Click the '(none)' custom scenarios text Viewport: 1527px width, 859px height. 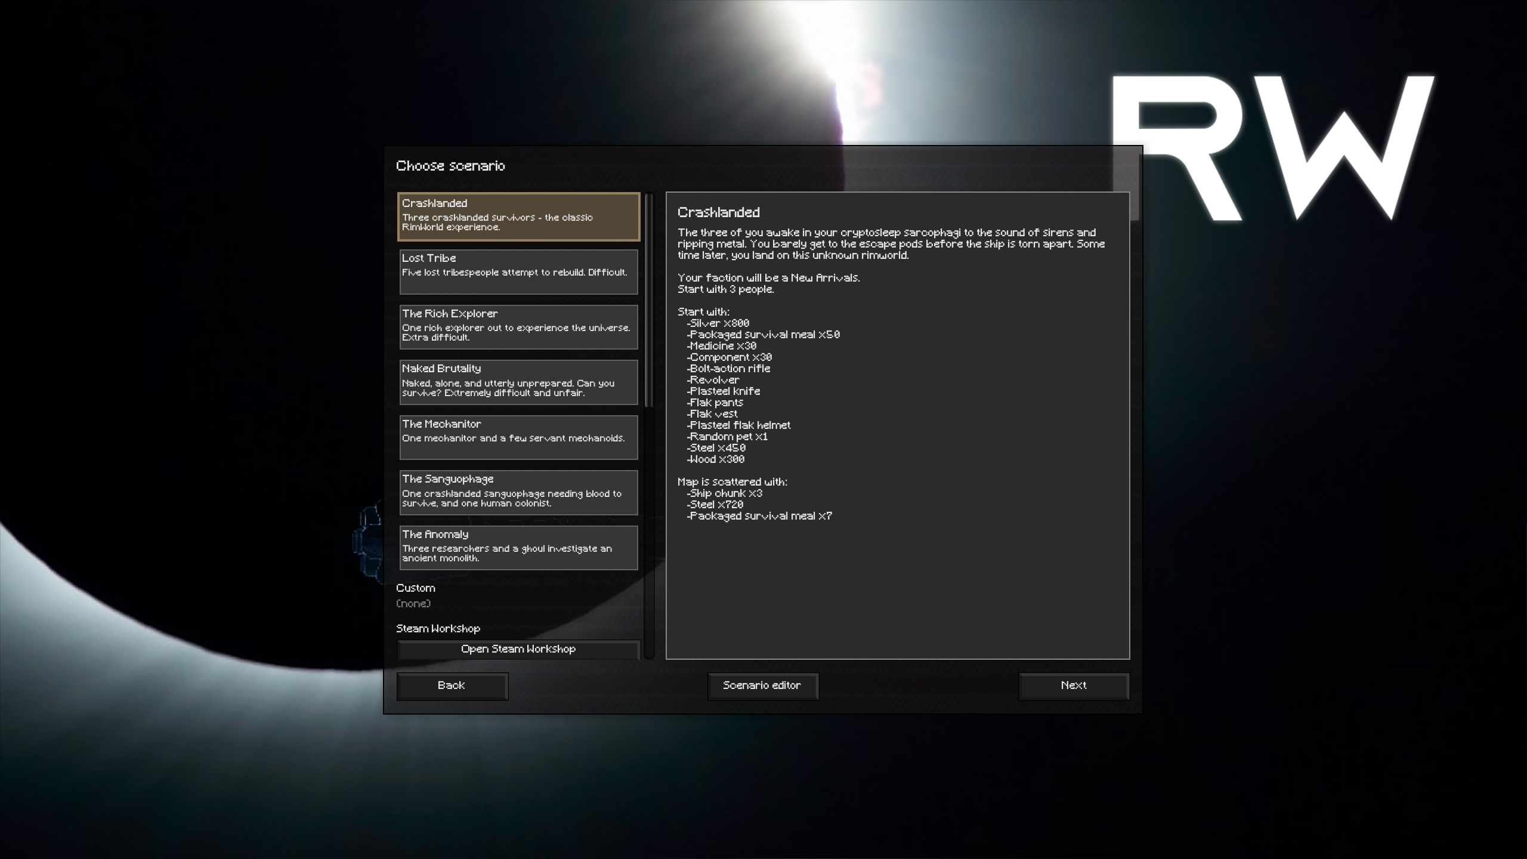pyautogui.click(x=413, y=604)
